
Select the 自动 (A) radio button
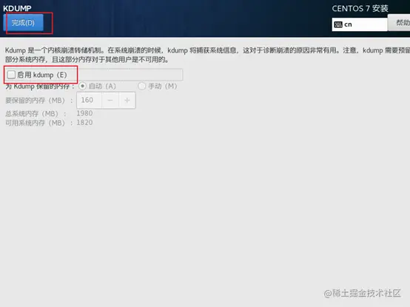click(82, 86)
